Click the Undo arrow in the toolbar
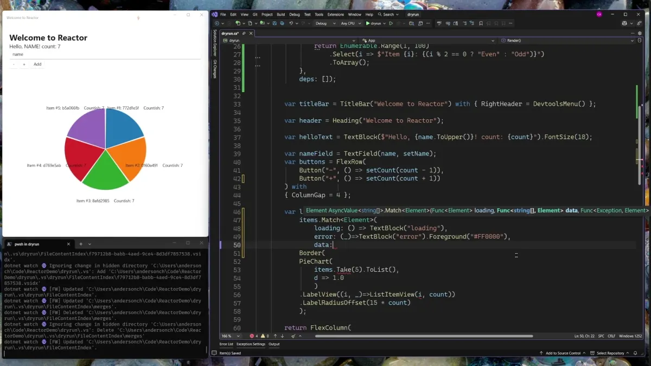This screenshot has width=651, height=366. click(291, 23)
